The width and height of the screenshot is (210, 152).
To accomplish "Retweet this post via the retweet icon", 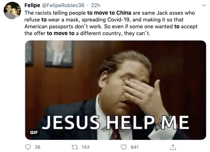I will (x=75, y=147).
